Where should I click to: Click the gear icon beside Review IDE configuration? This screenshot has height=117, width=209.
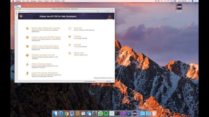[27, 28]
